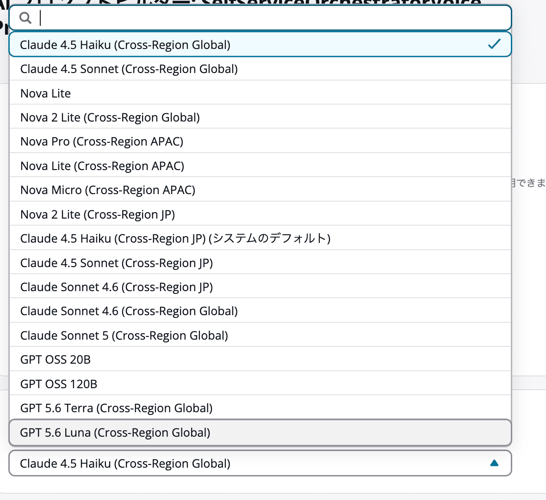Pick Claude 4.5 Haiku JP system default

pyautogui.click(x=260, y=238)
